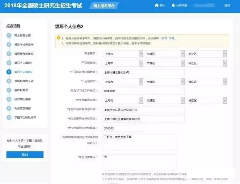
Task: Click highlighted step 5 circle 填写个人信息2
Action: [x=9, y=72]
